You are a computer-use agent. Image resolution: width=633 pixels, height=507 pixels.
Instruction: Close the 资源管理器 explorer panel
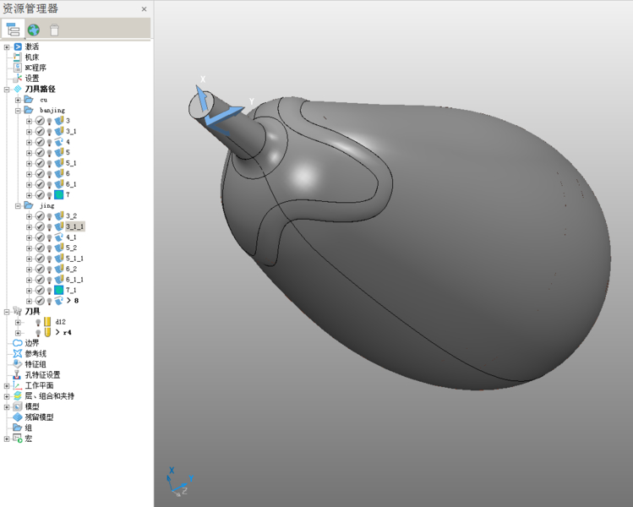[x=144, y=9]
